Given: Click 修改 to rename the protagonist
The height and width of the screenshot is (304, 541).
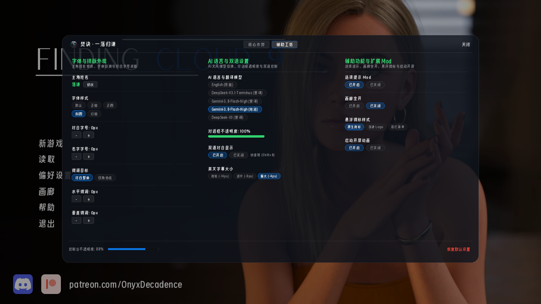Looking at the screenshot, I should coord(91,84).
